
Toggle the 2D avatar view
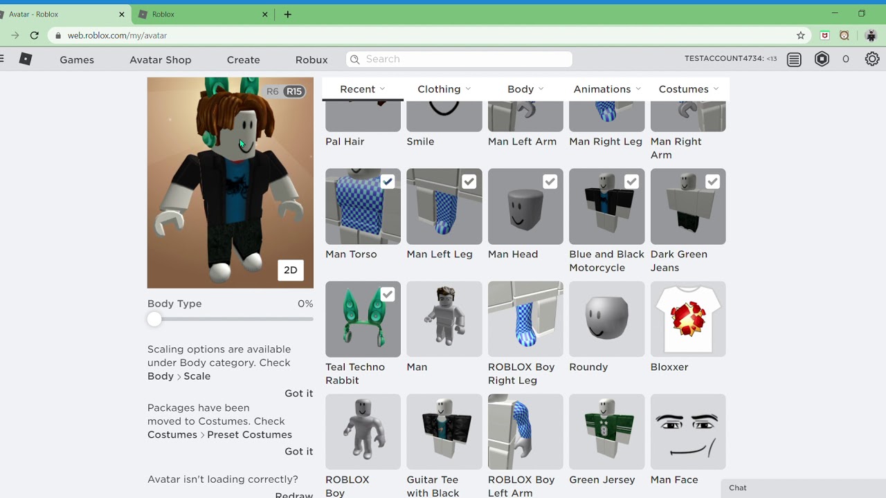(x=291, y=270)
